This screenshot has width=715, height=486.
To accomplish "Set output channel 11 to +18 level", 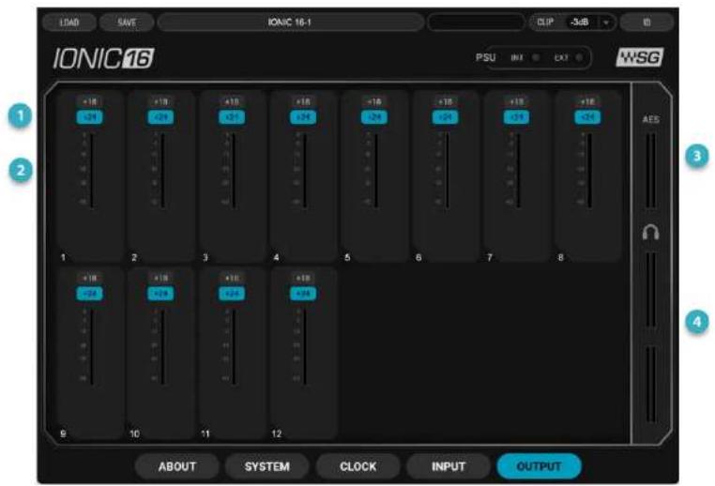I will coord(232,278).
